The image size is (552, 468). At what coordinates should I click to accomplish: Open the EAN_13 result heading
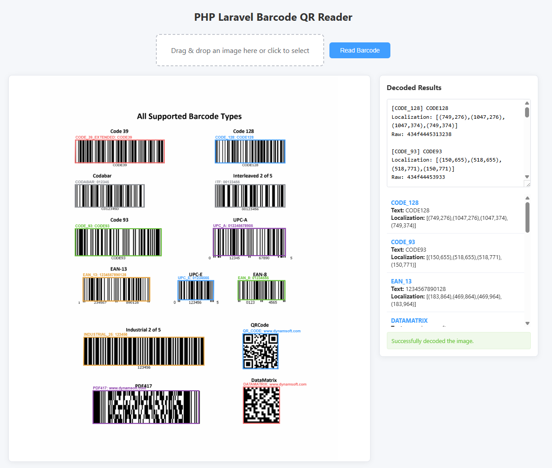pos(401,281)
